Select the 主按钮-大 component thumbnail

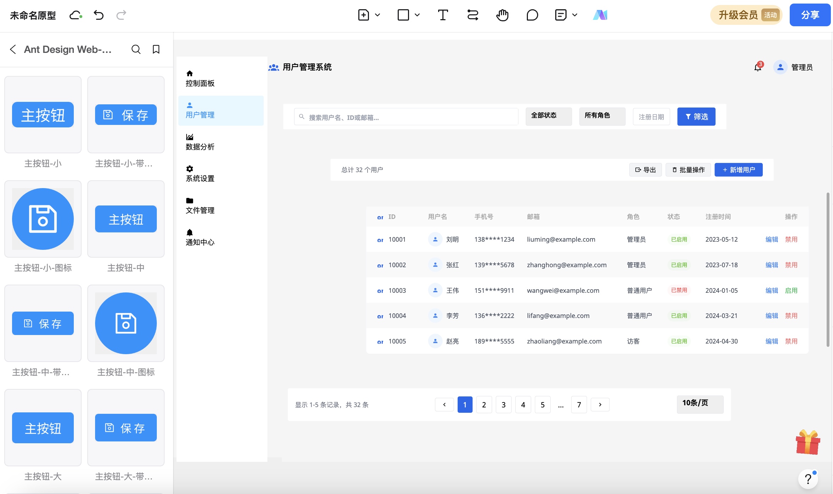[43, 428]
